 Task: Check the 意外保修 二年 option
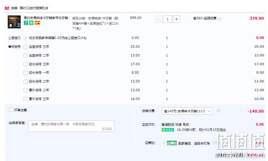pos(26,90)
